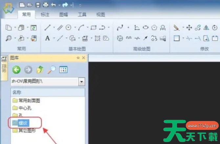Search the library with magnifier icon
Image resolution: width=220 pixels, height=144 pixels.
point(52,70)
